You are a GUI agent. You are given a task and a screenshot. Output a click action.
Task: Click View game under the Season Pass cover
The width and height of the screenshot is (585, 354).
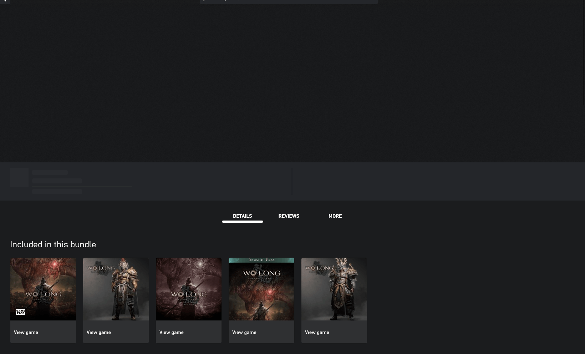(x=244, y=332)
